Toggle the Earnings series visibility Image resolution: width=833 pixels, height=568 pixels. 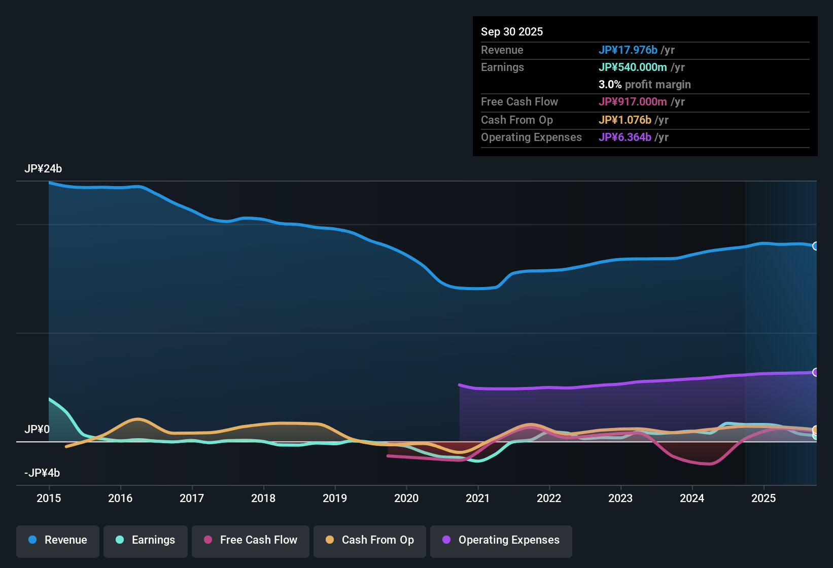pyautogui.click(x=146, y=541)
